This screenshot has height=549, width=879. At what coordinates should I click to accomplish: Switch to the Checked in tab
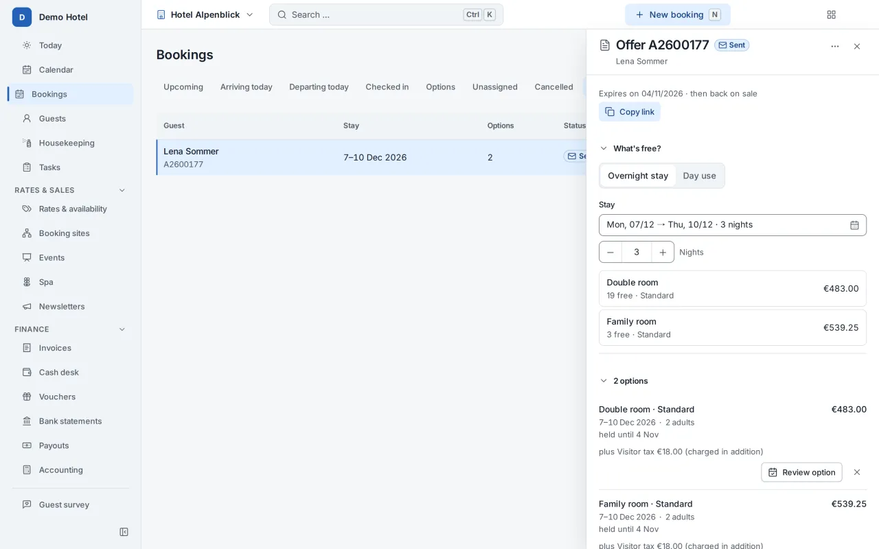pyautogui.click(x=387, y=87)
